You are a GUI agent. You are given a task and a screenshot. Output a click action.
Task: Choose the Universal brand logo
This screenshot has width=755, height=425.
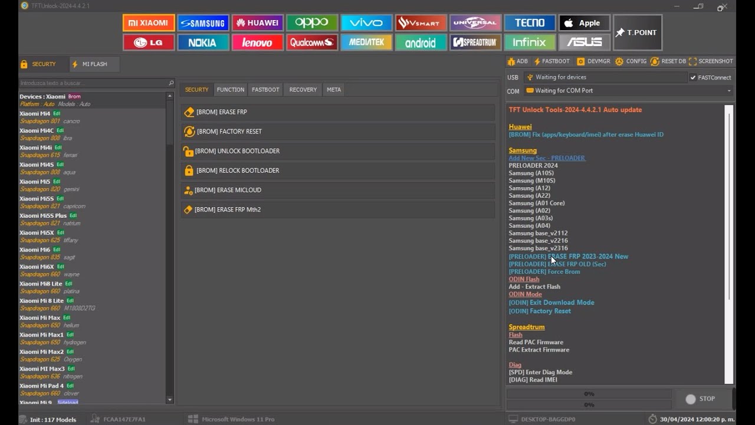[x=475, y=23]
